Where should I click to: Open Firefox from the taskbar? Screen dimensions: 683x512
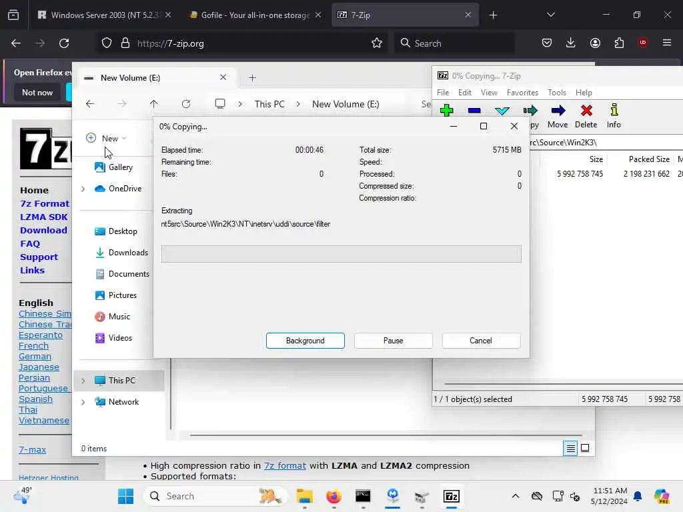(333, 496)
